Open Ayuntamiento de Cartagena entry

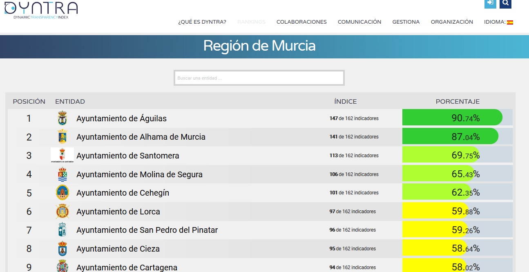click(127, 268)
